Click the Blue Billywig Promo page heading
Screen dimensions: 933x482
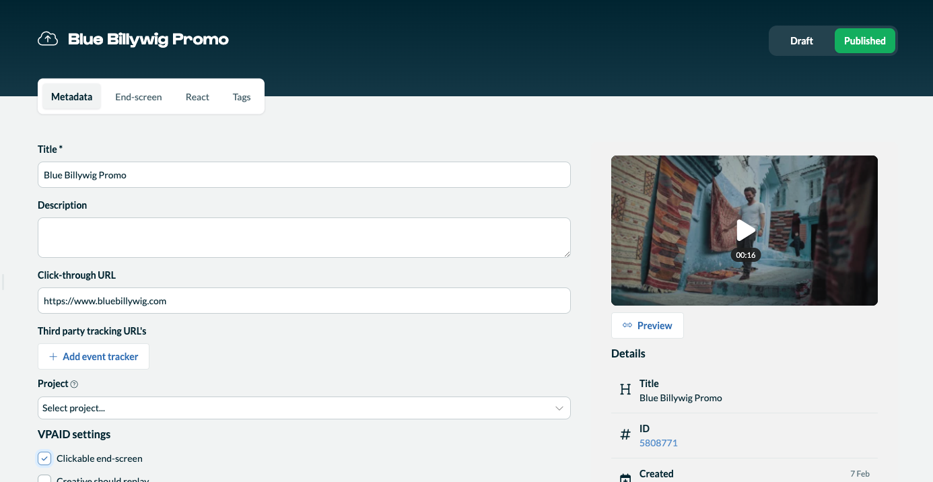[x=148, y=40]
